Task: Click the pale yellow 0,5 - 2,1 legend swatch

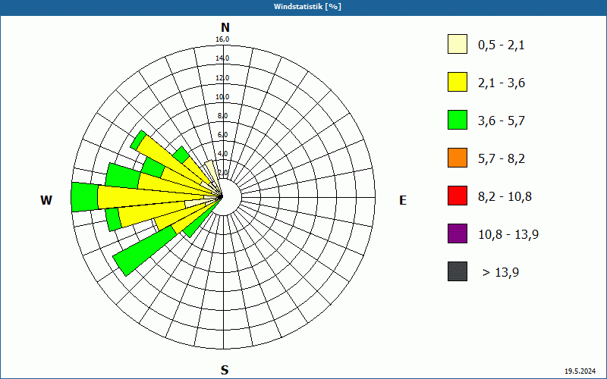Action: [x=458, y=44]
